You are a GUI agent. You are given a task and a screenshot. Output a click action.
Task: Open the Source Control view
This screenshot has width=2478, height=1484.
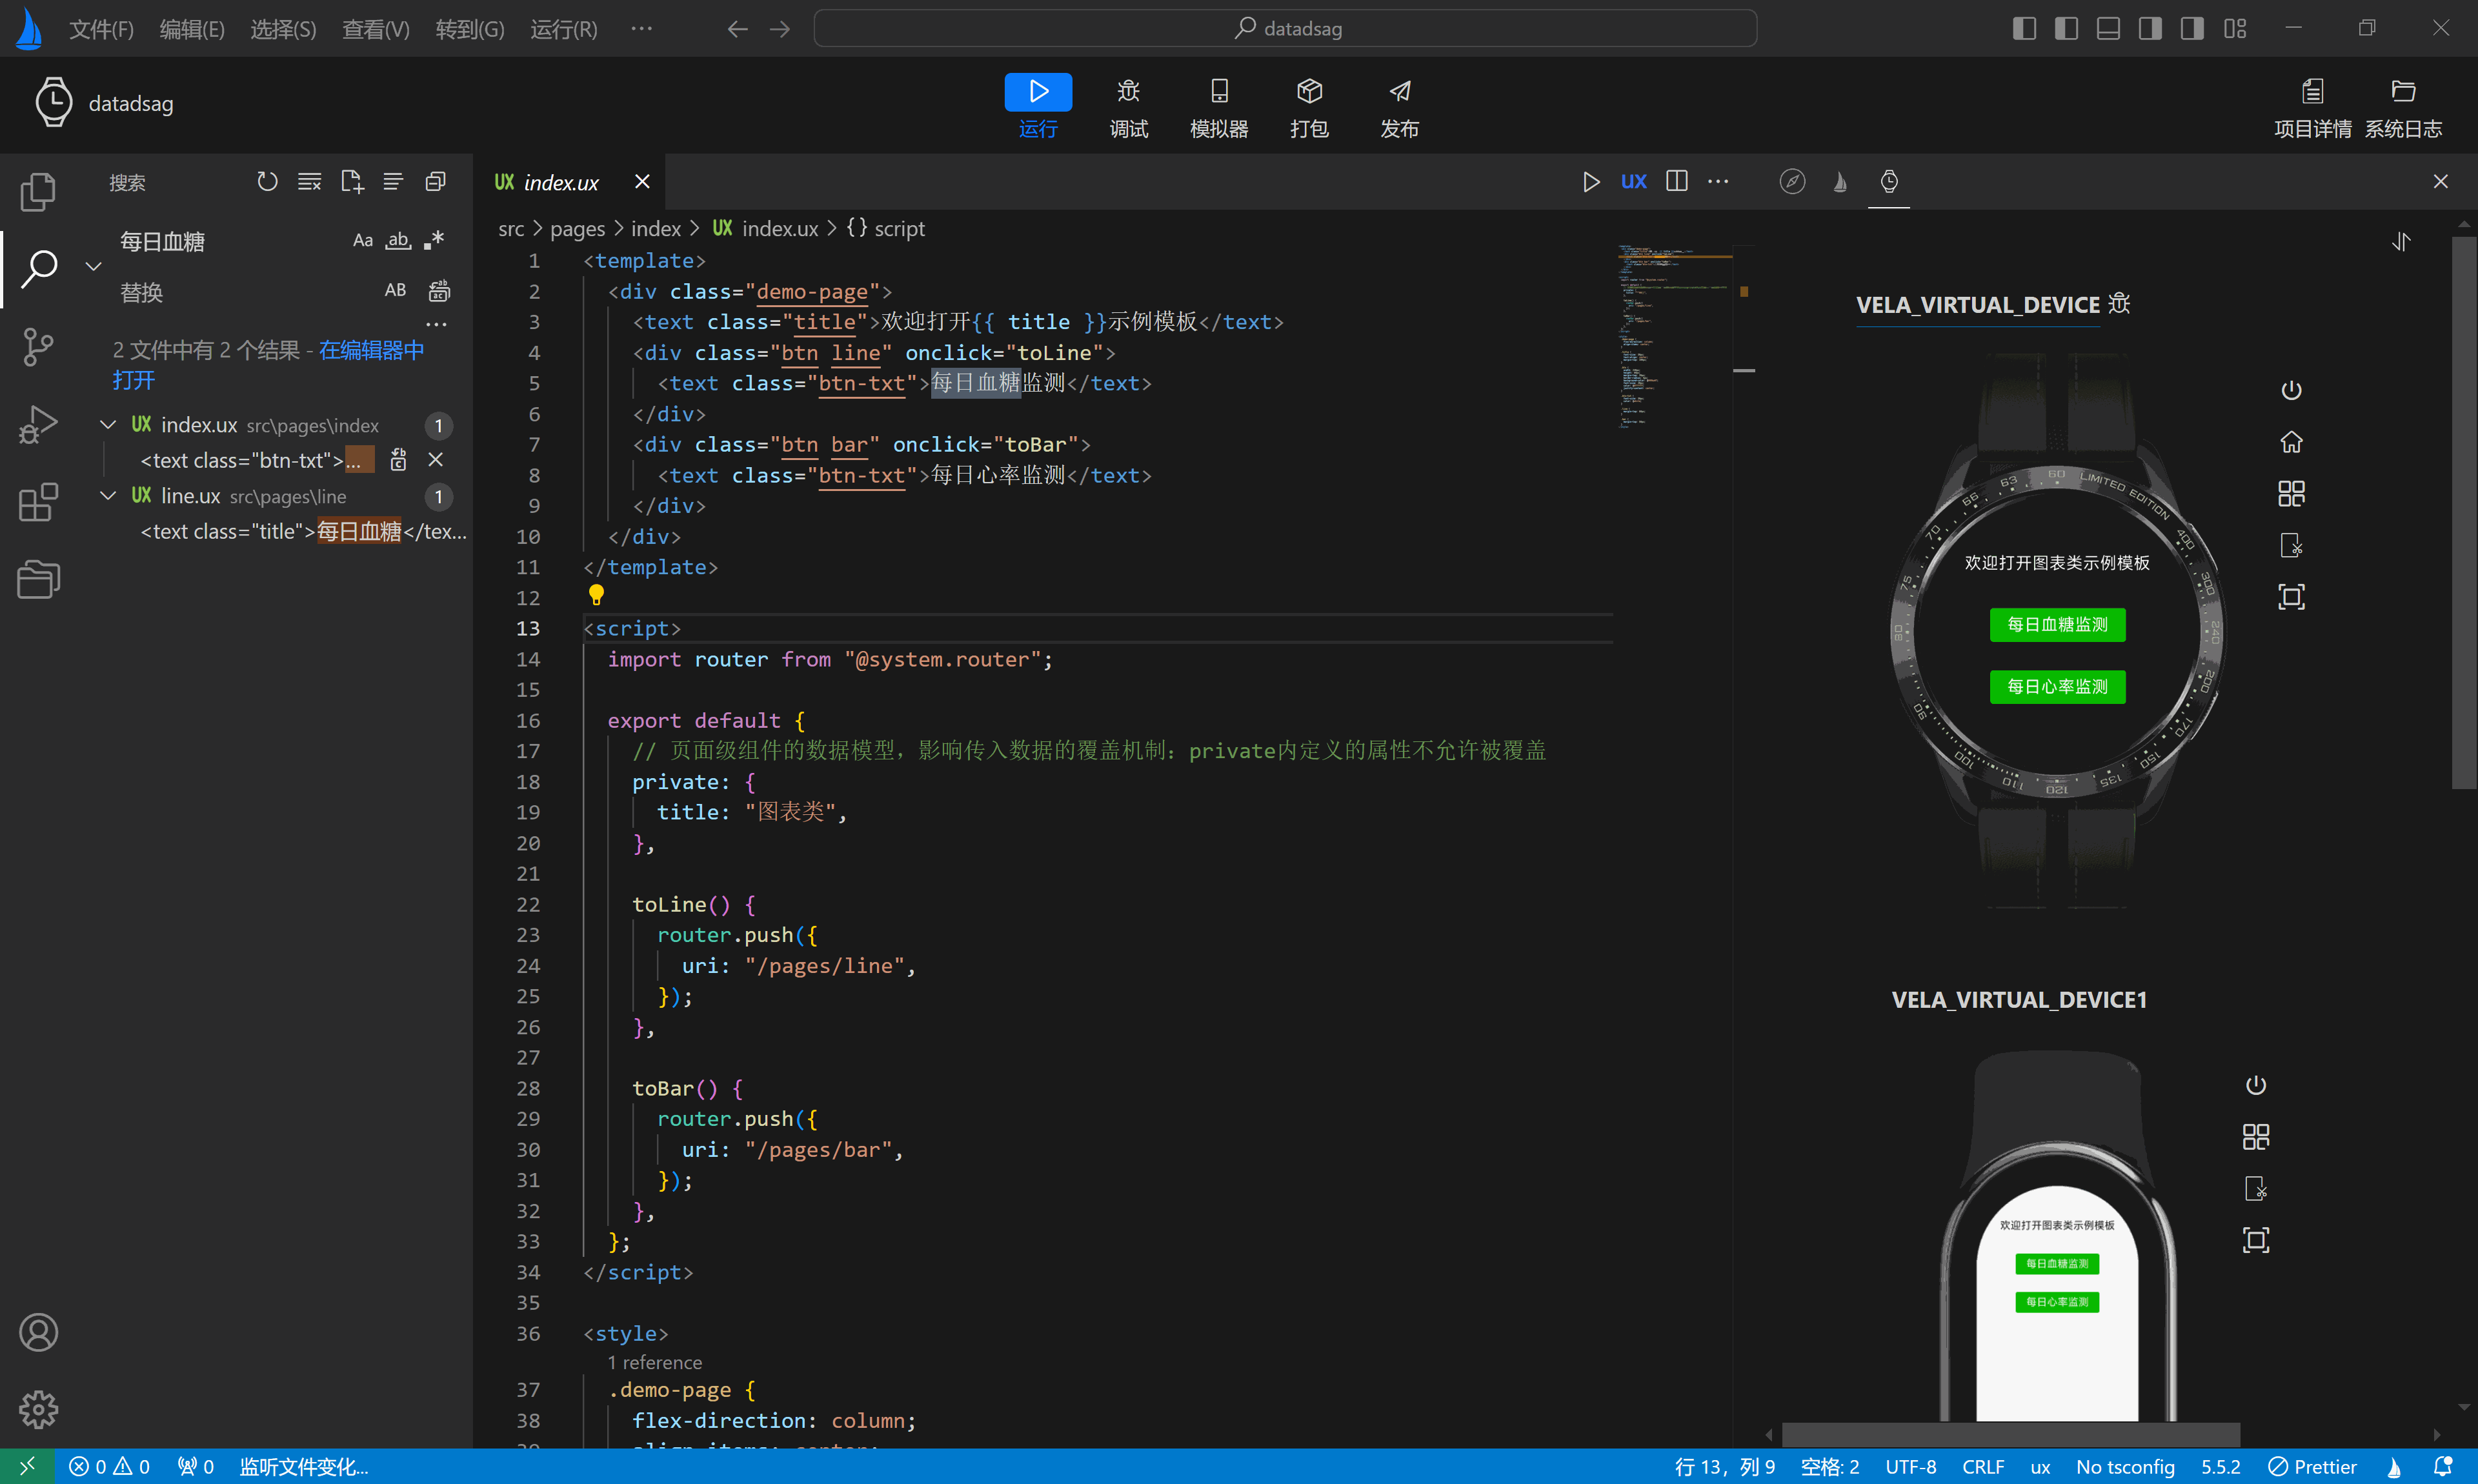38,347
